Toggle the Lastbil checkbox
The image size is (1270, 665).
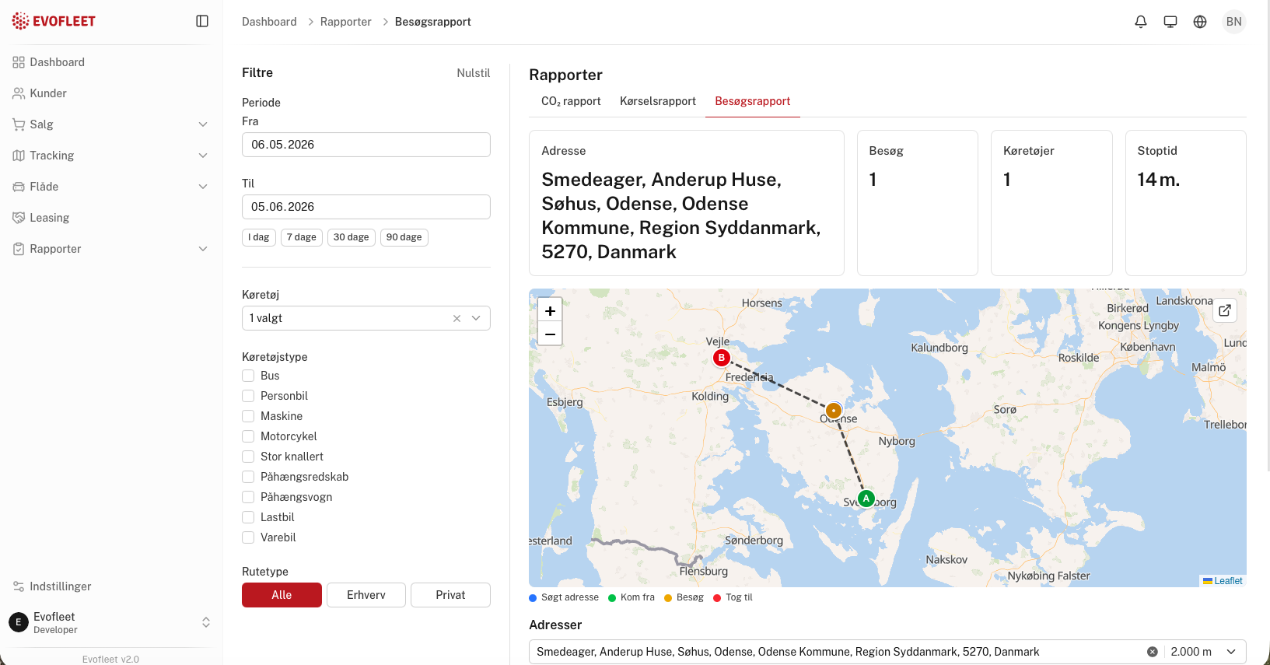pyautogui.click(x=248, y=517)
